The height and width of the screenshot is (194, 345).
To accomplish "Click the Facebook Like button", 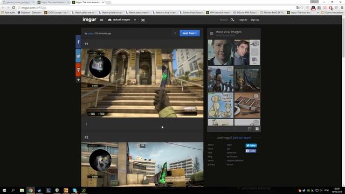I will (251, 151).
